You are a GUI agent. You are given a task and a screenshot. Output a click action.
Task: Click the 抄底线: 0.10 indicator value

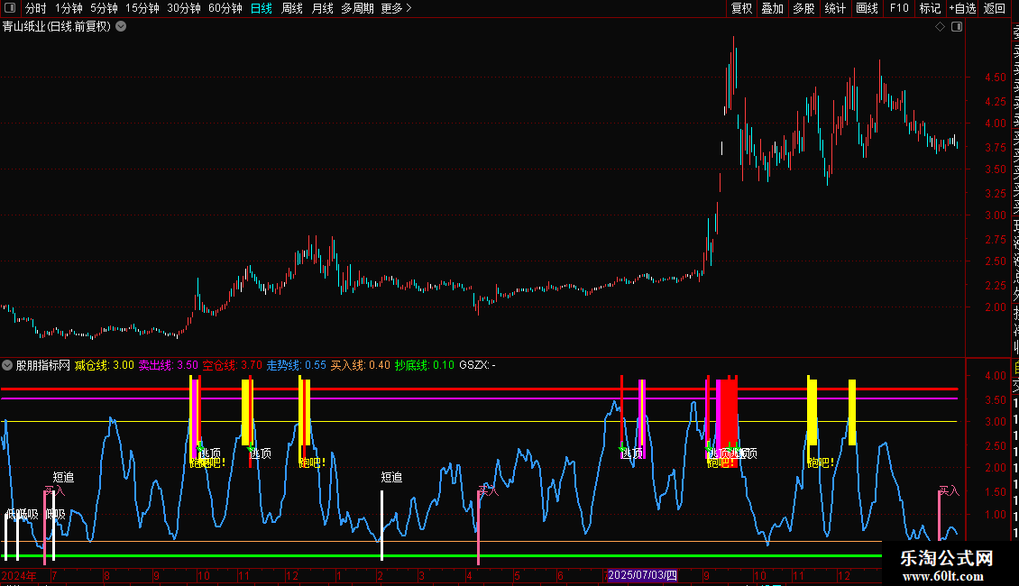click(x=425, y=365)
